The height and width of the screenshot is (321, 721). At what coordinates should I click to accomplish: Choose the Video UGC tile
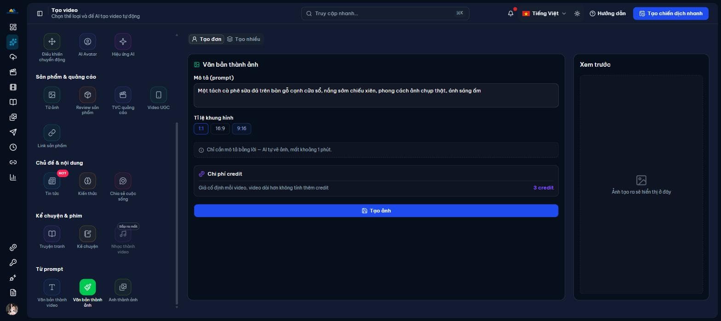(x=159, y=98)
